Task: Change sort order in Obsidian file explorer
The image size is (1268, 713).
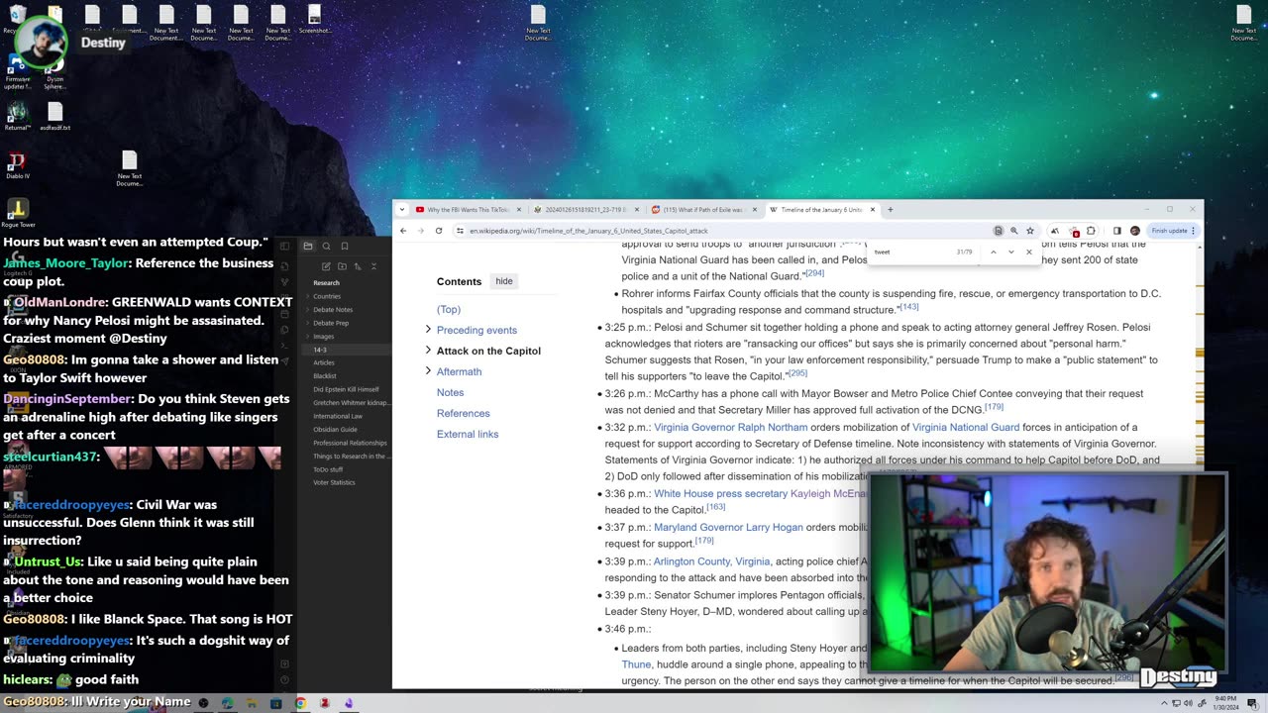Action: click(x=358, y=266)
